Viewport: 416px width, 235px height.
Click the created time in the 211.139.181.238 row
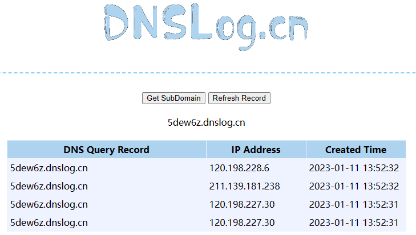pos(354,186)
